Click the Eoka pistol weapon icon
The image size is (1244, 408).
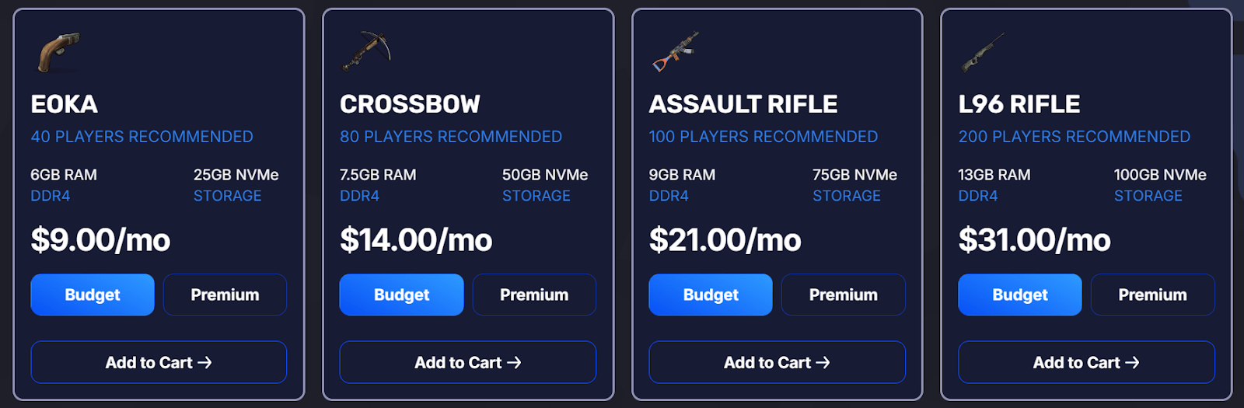59,51
